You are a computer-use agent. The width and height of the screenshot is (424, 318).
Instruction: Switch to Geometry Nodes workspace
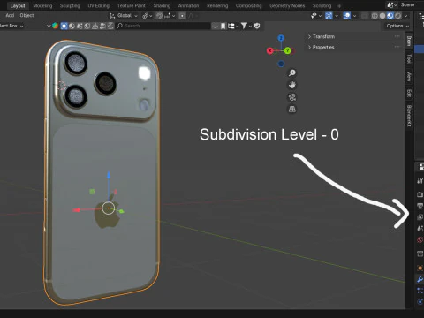point(287,5)
